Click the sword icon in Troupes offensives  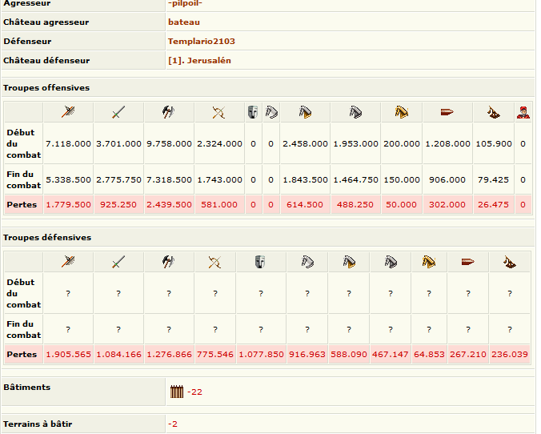tap(118, 112)
